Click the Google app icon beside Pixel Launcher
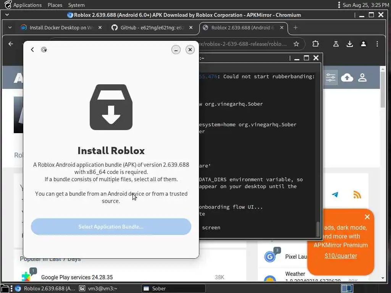Image resolution: width=391 pixels, height=293 pixels. (x=270, y=257)
